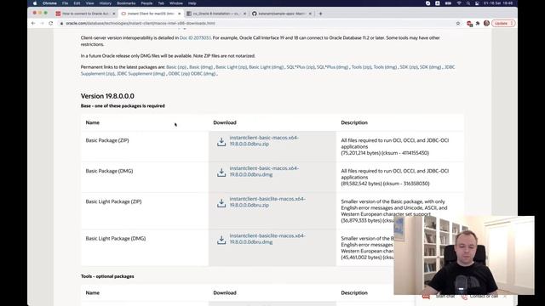Open the Extensions puzzle icon
The width and height of the screenshot is (545, 306).
tap(478, 23)
